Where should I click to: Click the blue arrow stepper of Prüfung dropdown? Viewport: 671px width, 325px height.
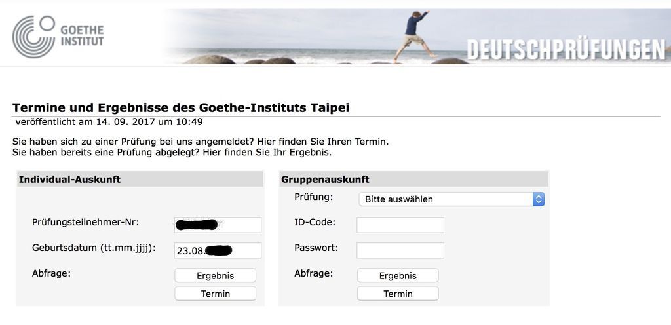coord(539,199)
